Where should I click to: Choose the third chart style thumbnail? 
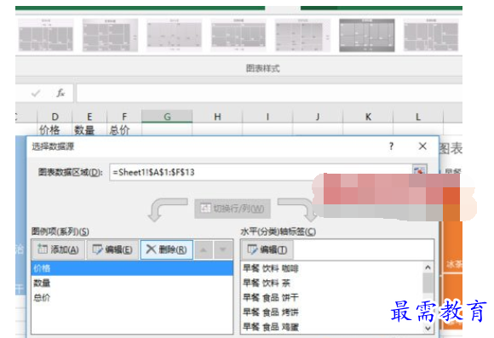click(175, 35)
